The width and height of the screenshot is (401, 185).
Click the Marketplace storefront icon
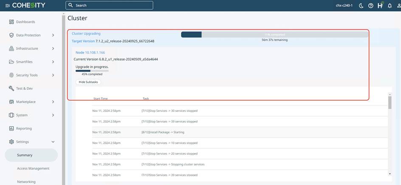point(11,102)
